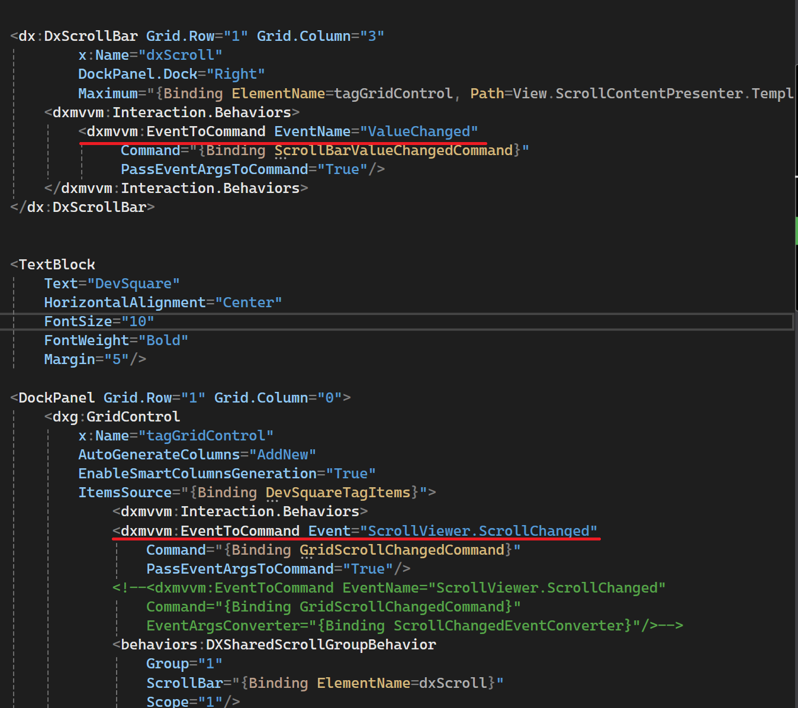Viewport: 798px width, 708px height.
Task: Click the closing /dx:DxScrollBar tag
Action: click(x=82, y=207)
